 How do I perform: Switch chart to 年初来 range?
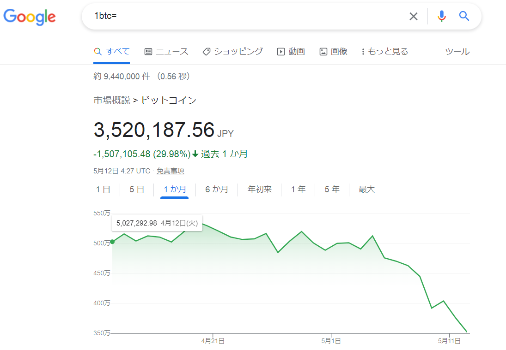[x=260, y=190]
